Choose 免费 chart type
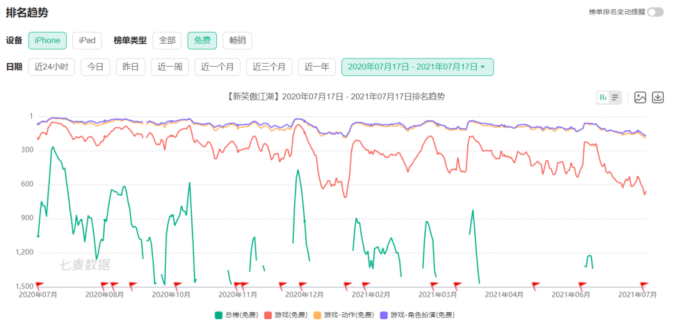 pos(202,41)
